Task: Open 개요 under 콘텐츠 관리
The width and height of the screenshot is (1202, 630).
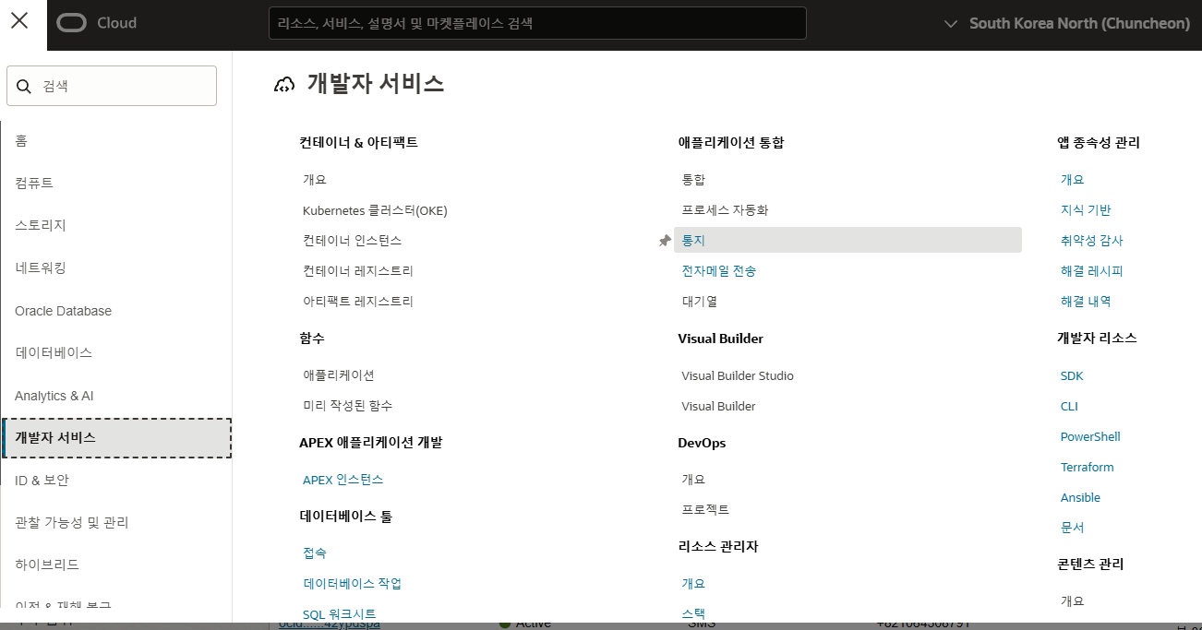Action: pos(1073,601)
